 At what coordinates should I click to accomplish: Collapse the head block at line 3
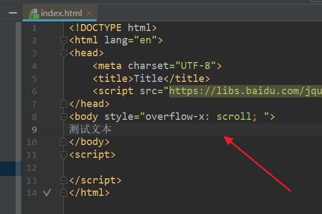tap(64, 53)
